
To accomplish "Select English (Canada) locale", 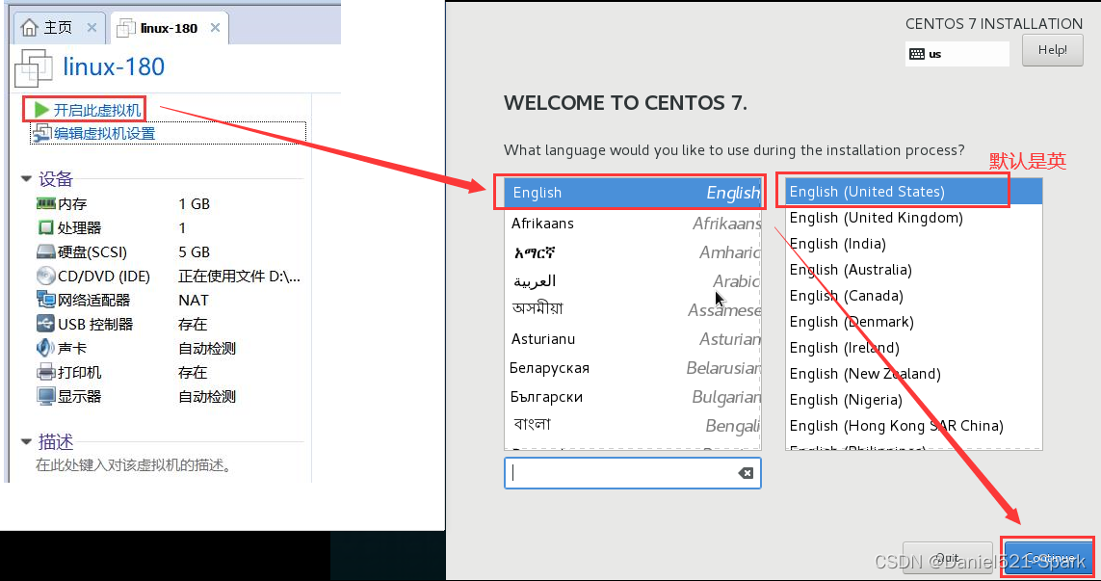I will 913,296.
